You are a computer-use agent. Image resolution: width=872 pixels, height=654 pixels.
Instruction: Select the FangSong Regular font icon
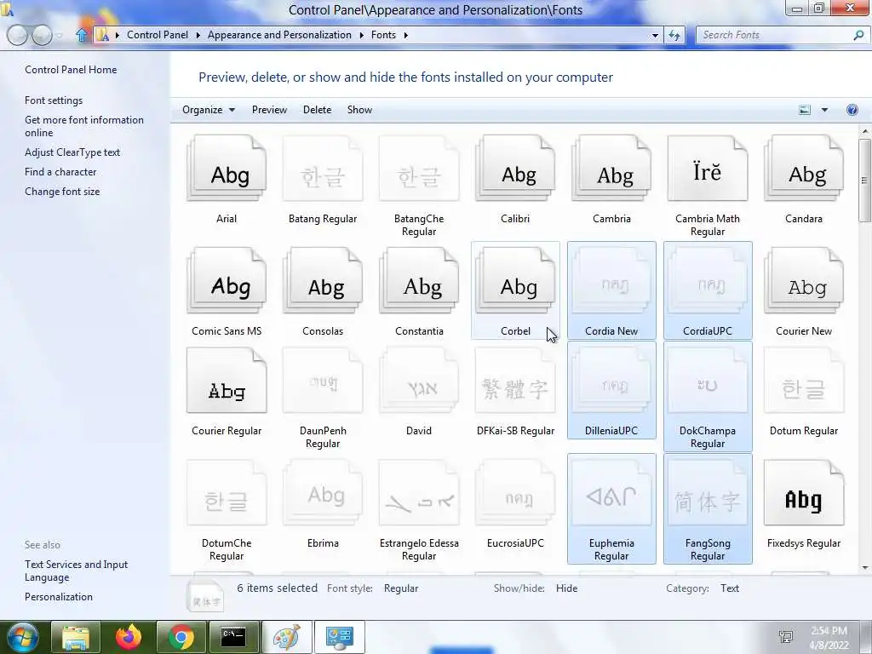pos(708,493)
